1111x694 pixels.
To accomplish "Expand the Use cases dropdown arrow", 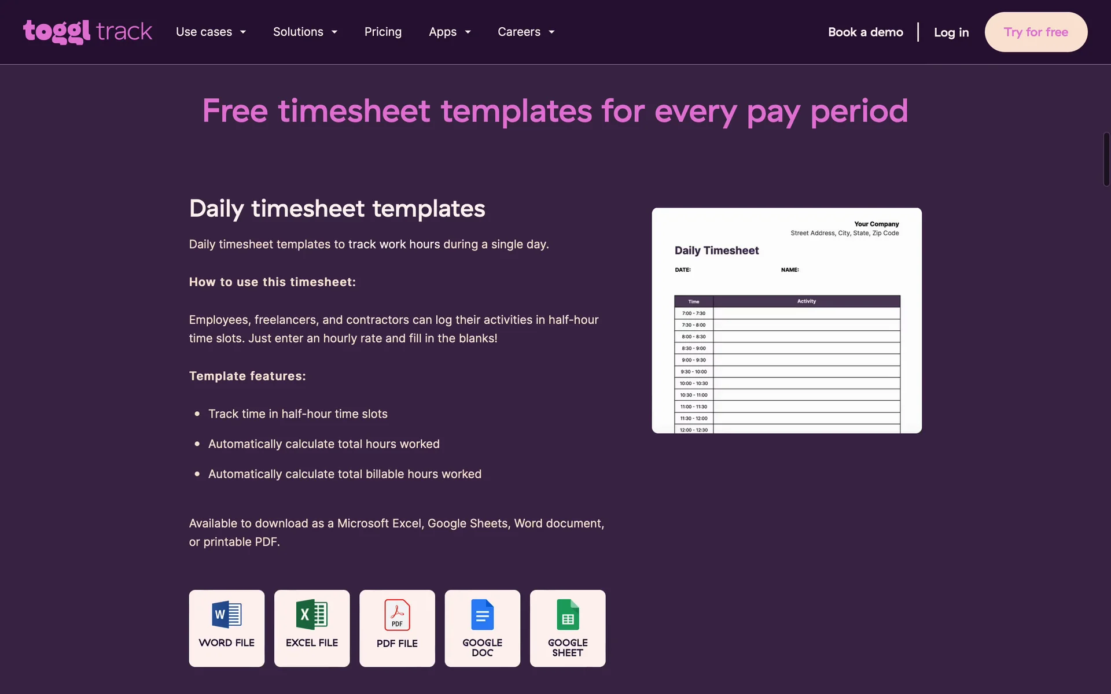I will pyautogui.click(x=243, y=32).
